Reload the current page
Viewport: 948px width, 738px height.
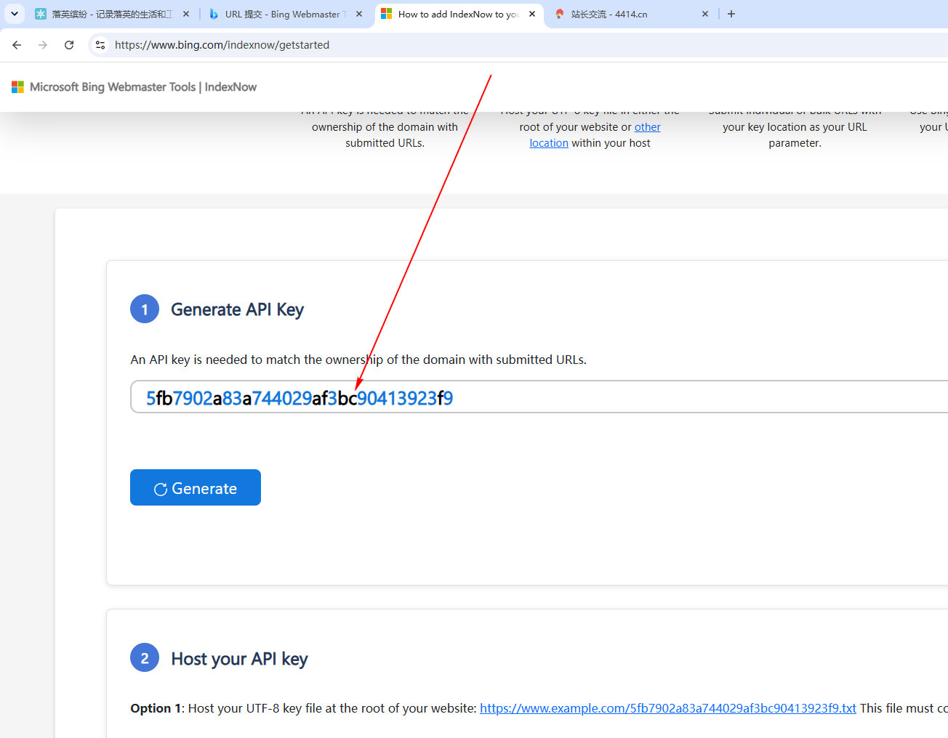[x=69, y=45]
